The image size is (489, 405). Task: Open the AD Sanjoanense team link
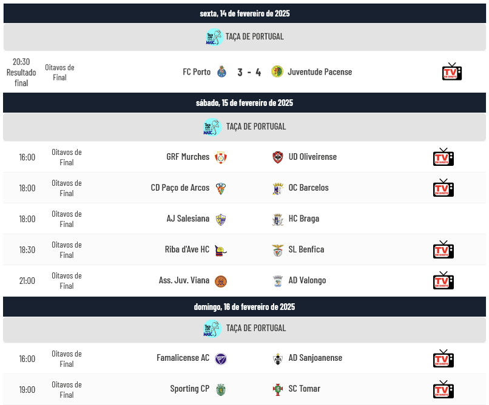point(315,358)
